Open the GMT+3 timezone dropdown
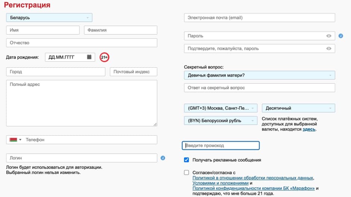Viewport: 351px width, 197px height. point(221,108)
